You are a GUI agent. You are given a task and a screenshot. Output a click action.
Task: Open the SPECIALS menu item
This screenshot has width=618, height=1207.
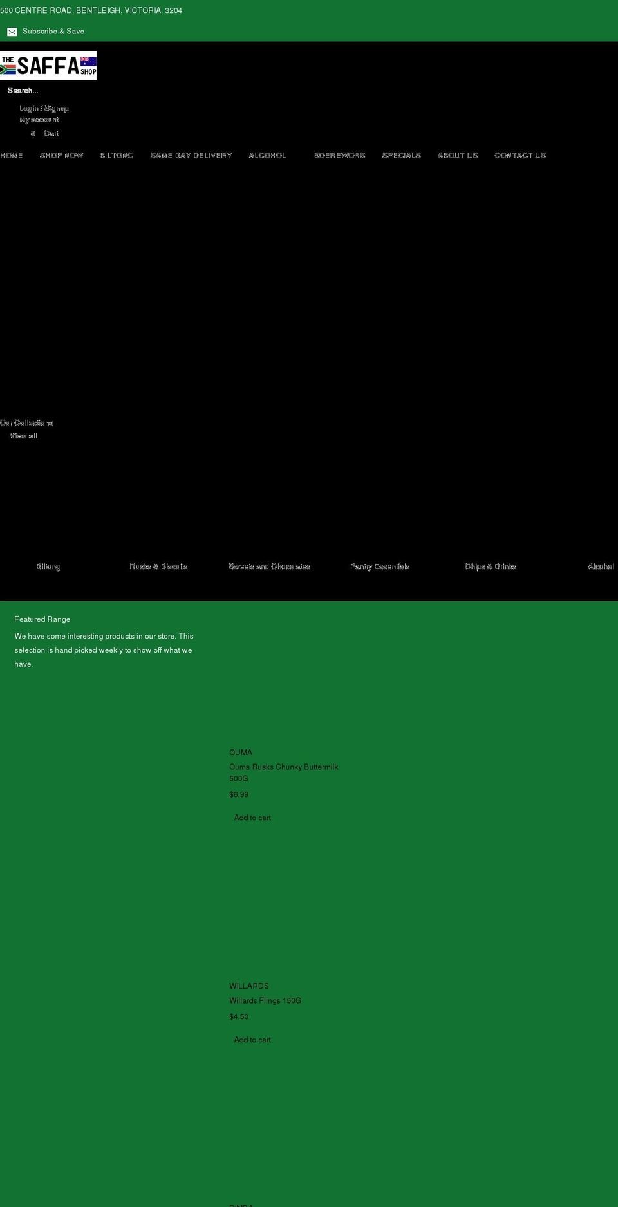click(401, 156)
